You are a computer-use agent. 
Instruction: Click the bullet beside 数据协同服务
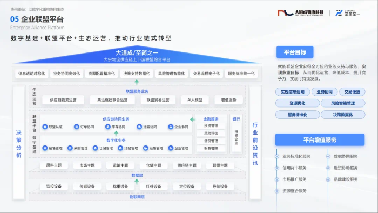[328, 156]
